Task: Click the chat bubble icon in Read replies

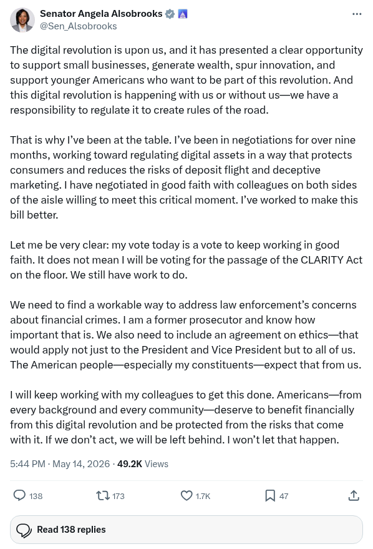Action: (24, 530)
